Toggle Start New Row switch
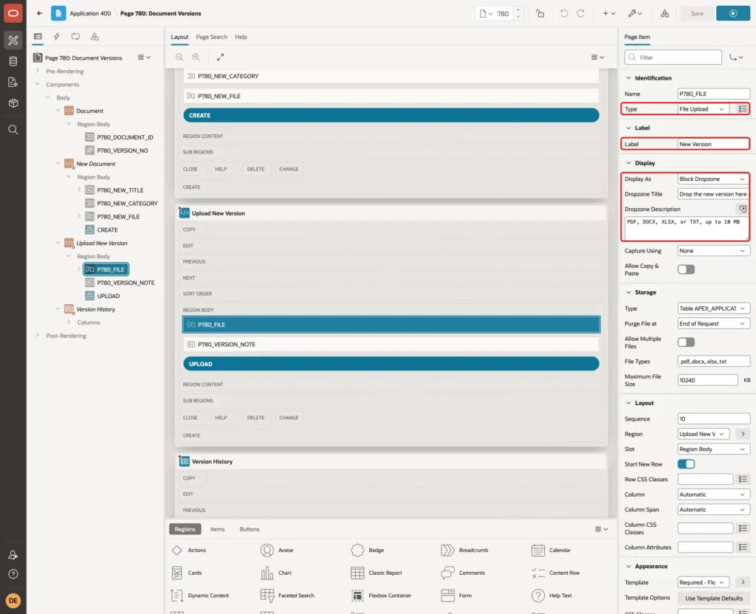The image size is (756, 614). tap(686, 464)
